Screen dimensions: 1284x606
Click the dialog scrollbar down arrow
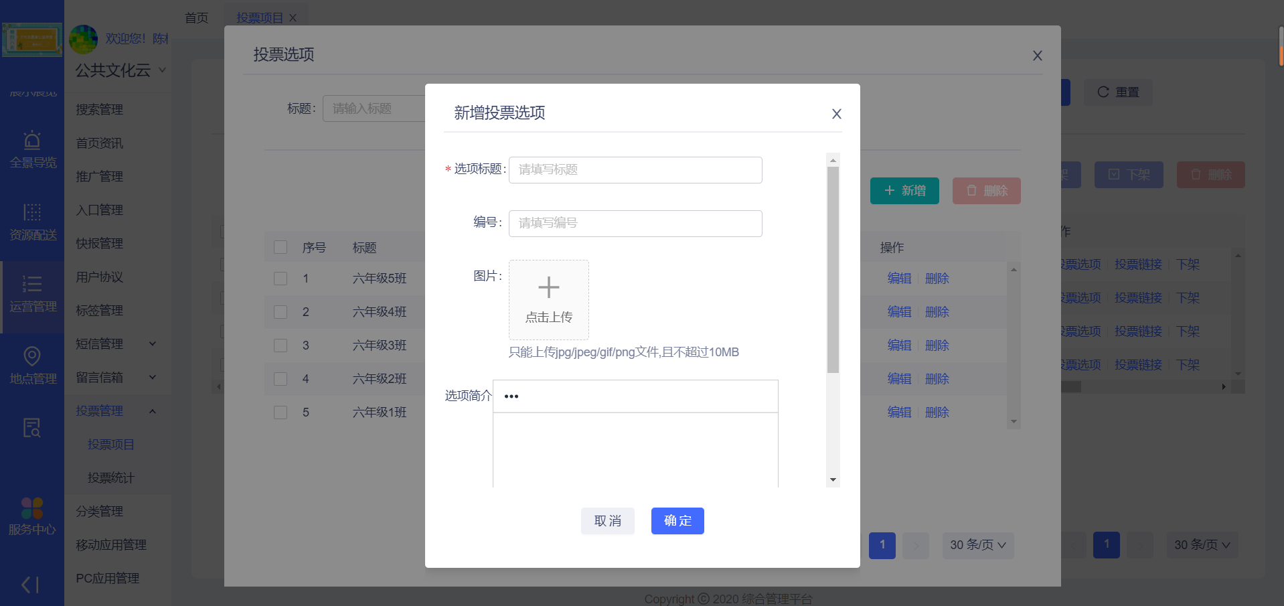tap(833, 479)
